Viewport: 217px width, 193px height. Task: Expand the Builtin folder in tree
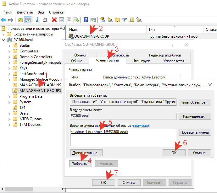click(x=9, y=46)
